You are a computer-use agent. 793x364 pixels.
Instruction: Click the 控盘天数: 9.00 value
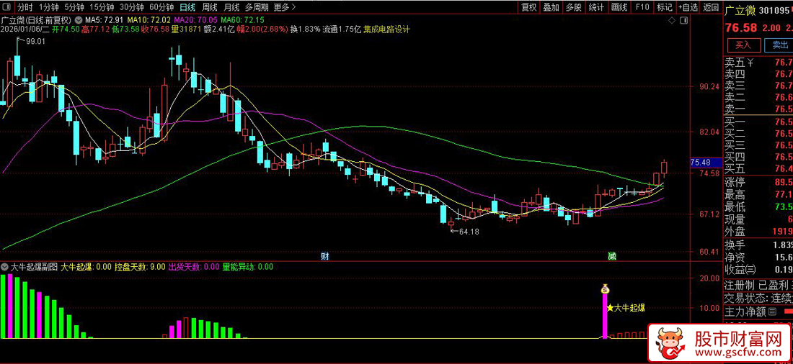point(140,267)
